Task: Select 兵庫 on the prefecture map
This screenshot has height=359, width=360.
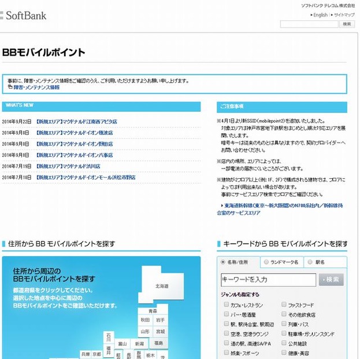Action: click(86, 354)
